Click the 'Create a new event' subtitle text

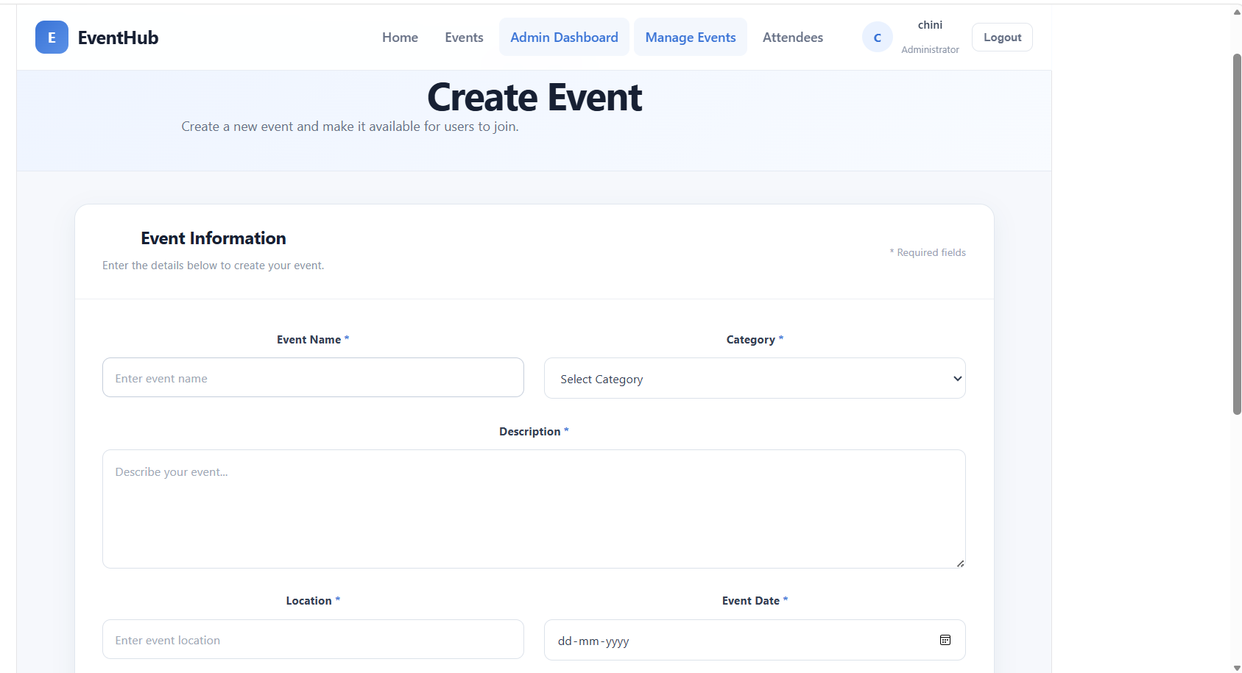point(350,127)
